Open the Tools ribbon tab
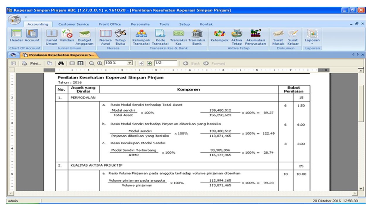 click(x=164, y=24)
